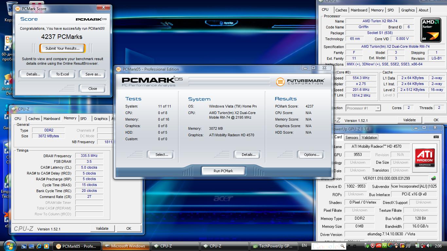Click the 4237 PCMarks score text

click(x=62, y=37)
